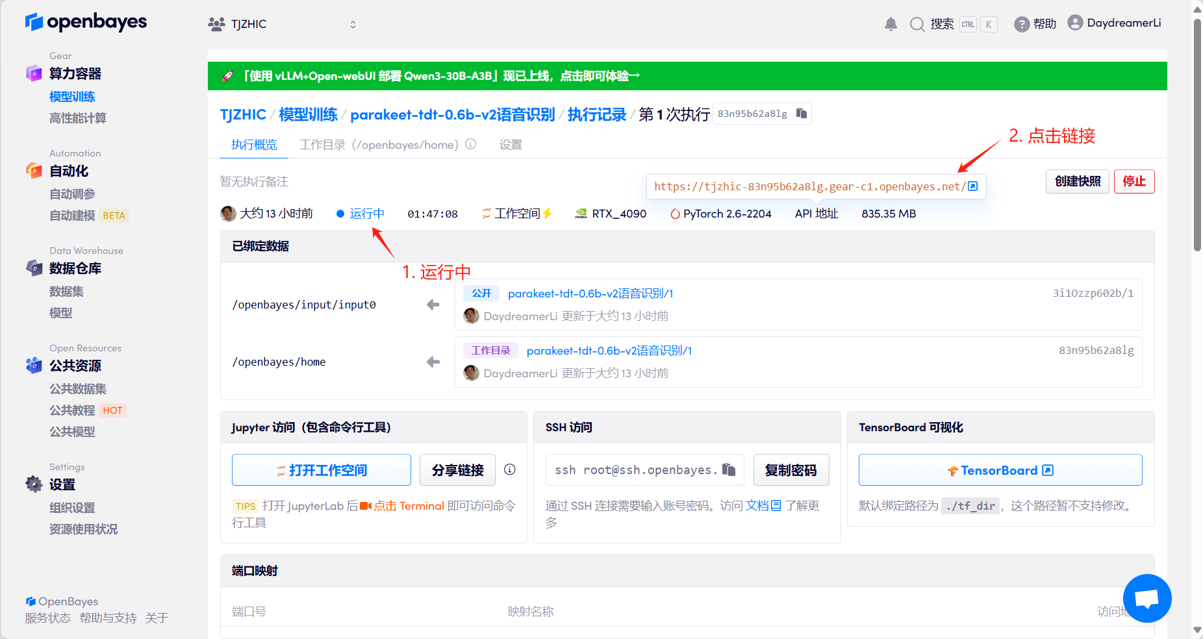
Task: Click the 打开工作空间 button
Action: (322, 470)
